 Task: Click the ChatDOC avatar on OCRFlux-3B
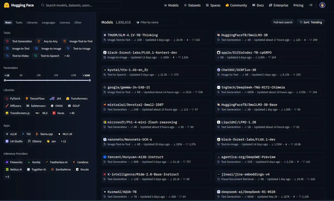219,70
